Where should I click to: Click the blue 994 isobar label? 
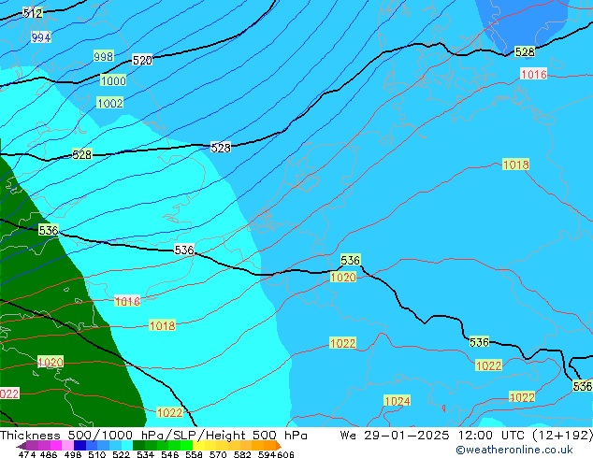(41, 37)
